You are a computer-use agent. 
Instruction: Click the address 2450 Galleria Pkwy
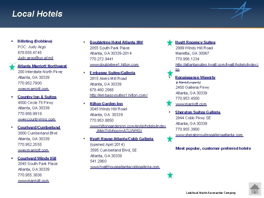coord(192,88)
